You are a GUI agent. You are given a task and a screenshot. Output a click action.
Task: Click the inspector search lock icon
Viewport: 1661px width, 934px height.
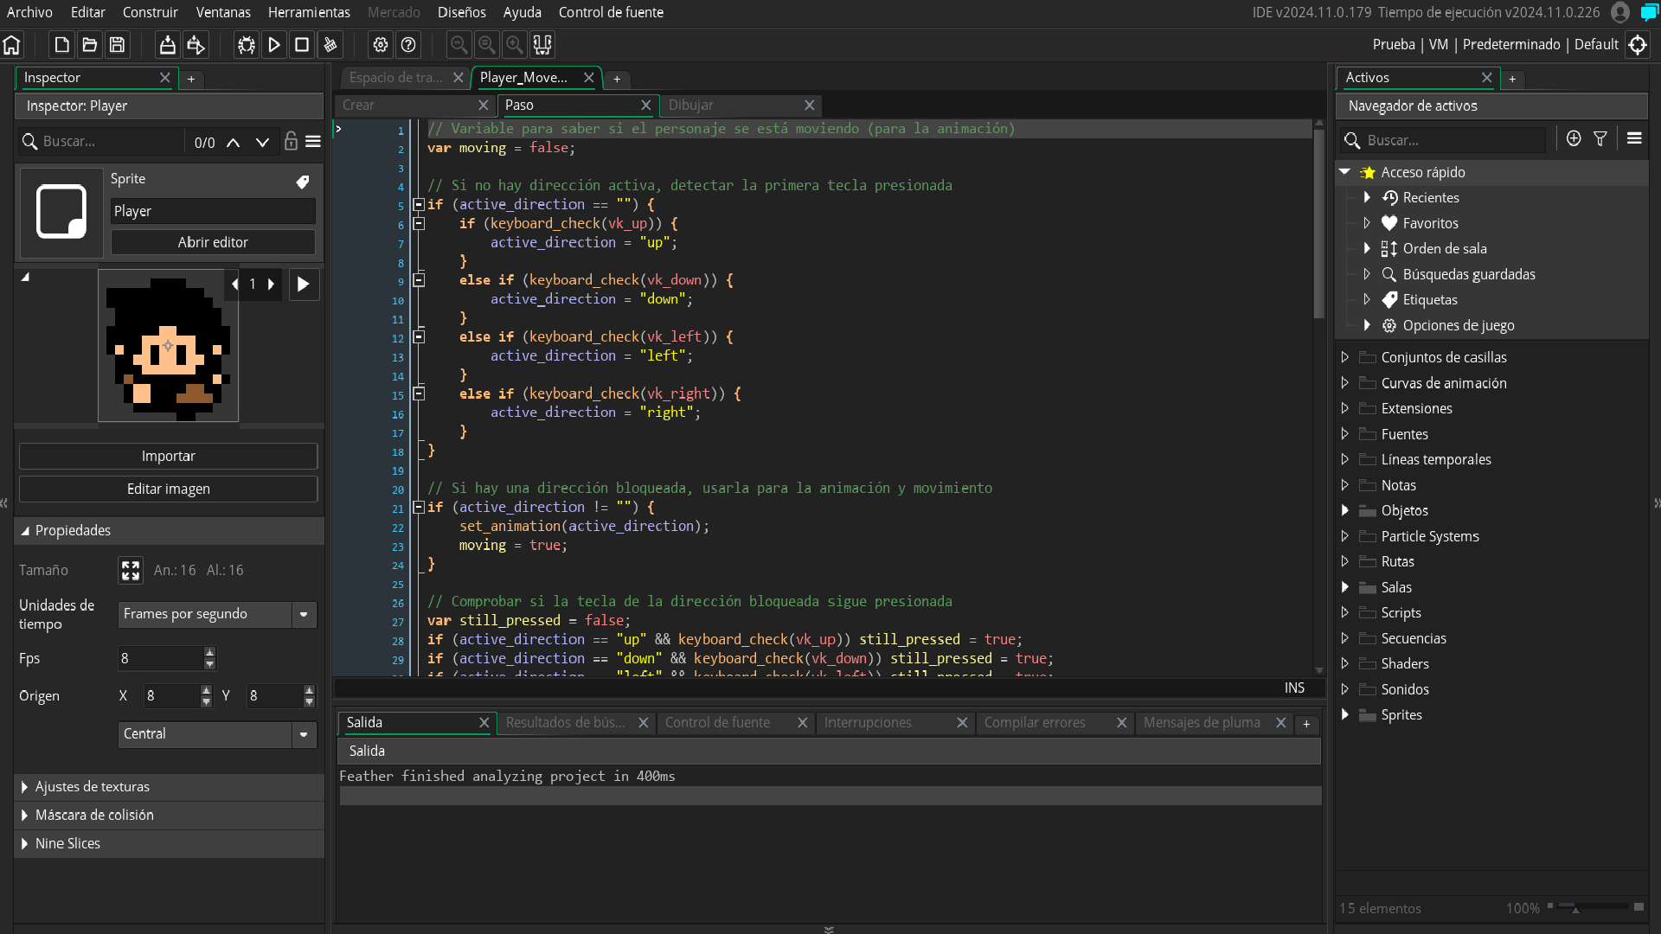[291, 141]
